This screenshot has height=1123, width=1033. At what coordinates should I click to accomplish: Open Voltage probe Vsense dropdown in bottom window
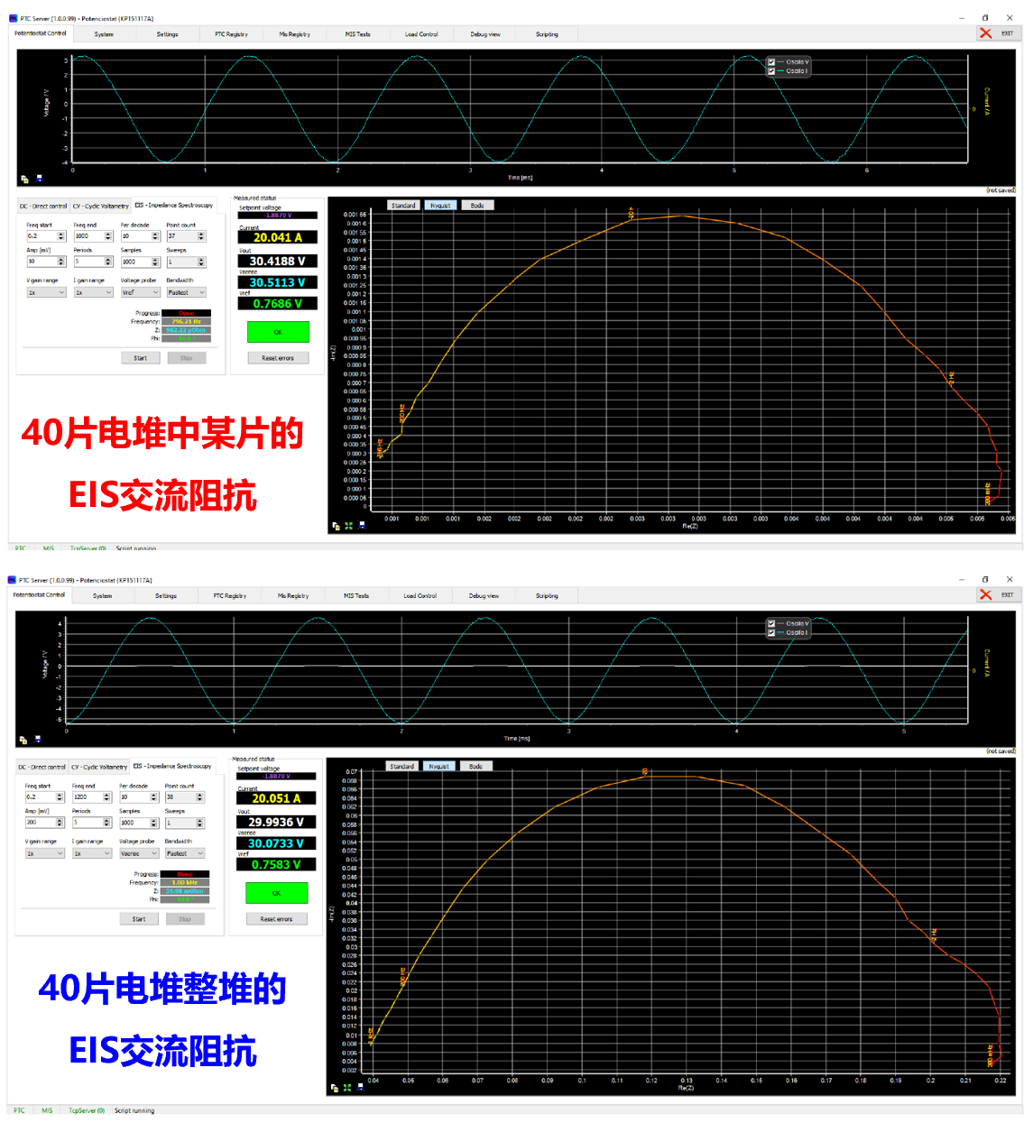click(139, 853)
